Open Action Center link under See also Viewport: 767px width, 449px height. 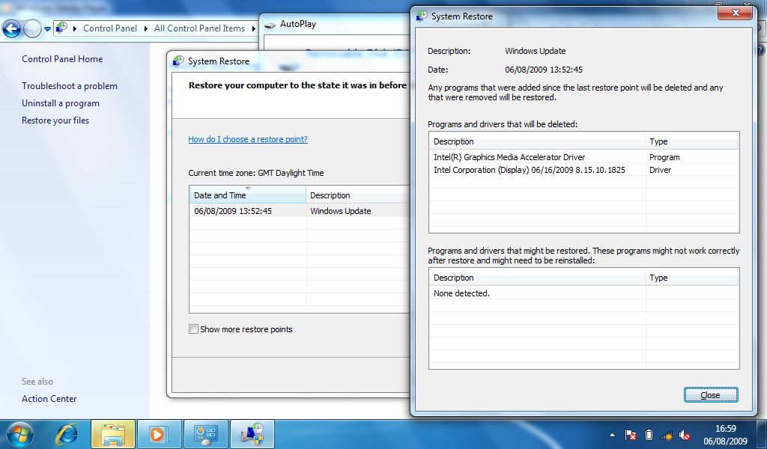[49, 399]
